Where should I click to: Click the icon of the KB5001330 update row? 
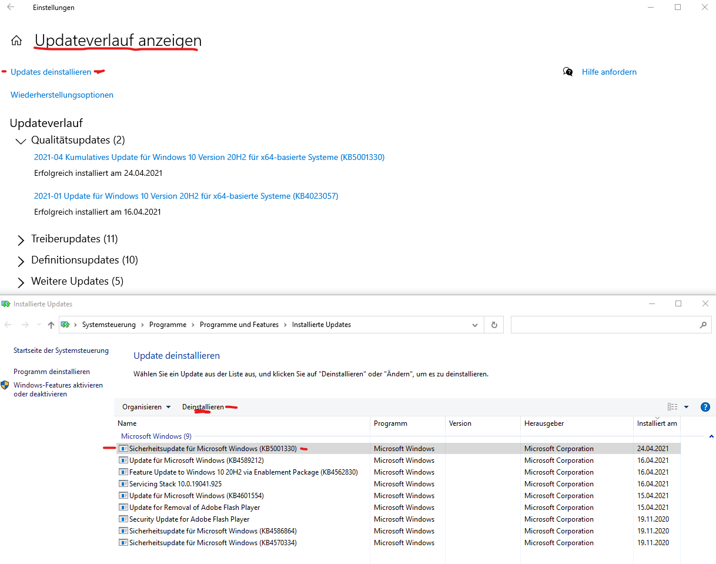[x=123, y=449]
